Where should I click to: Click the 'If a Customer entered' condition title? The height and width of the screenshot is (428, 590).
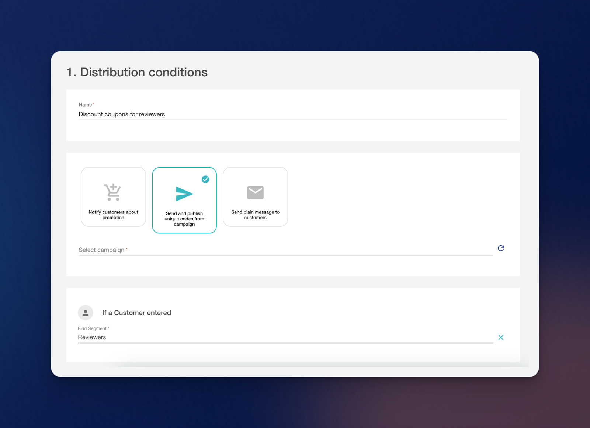tap(136, 313)
